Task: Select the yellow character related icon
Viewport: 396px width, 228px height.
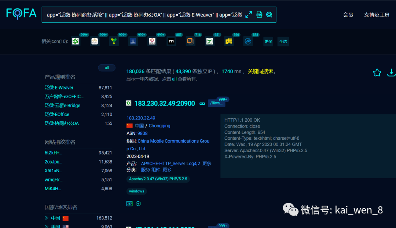Action: click(228, 41)
